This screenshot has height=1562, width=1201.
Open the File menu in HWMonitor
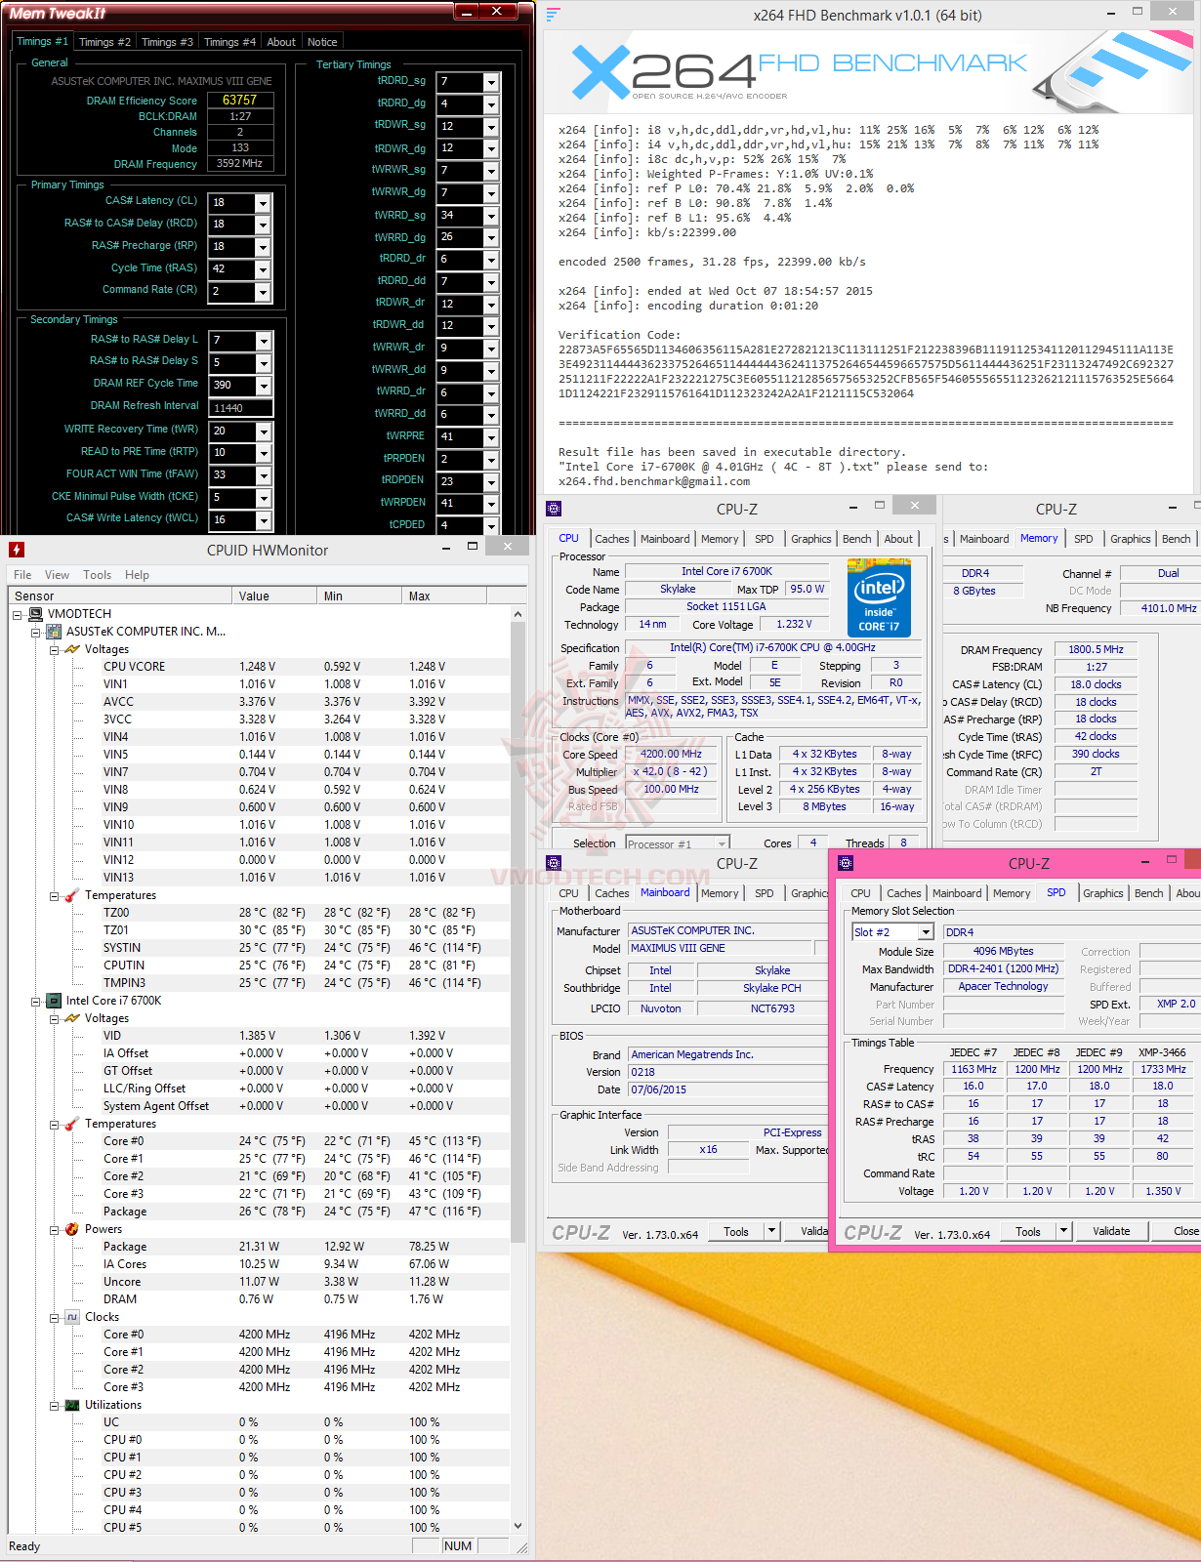(22, 575)
